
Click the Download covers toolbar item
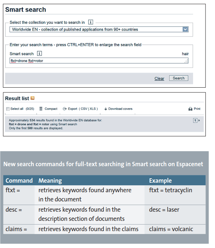(119, 109)
